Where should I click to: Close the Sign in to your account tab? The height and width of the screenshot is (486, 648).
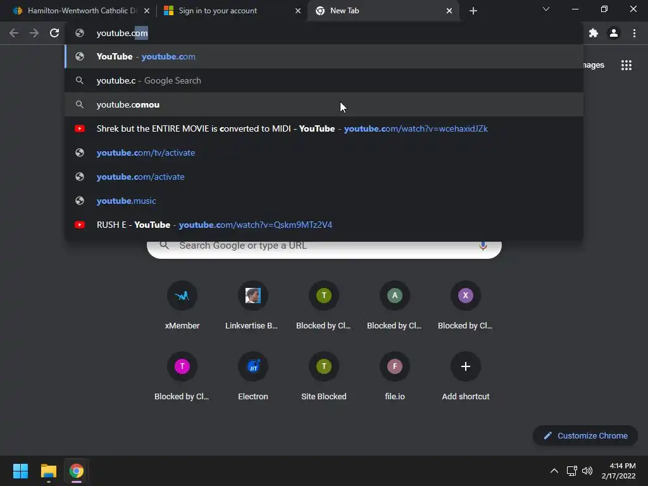[x=298, y=11]
